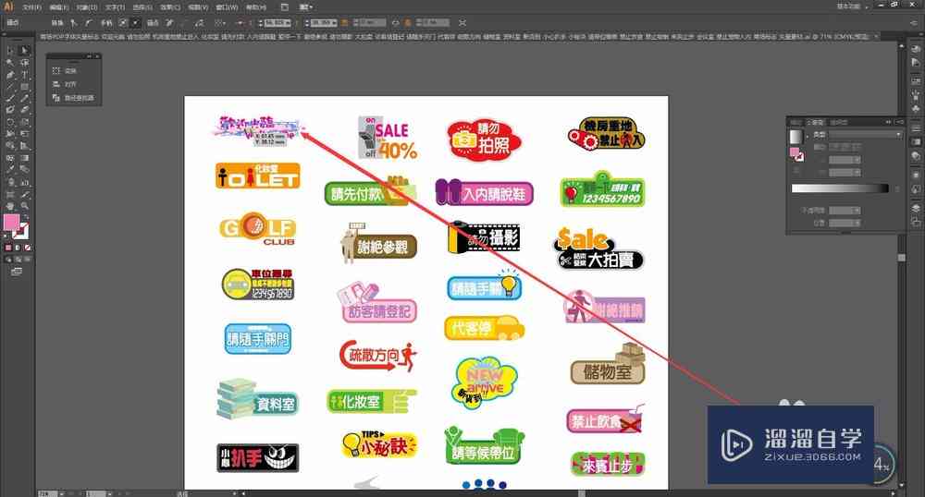Select the Paintbrush tool
The image size is (925, 497).
point(9,98)
